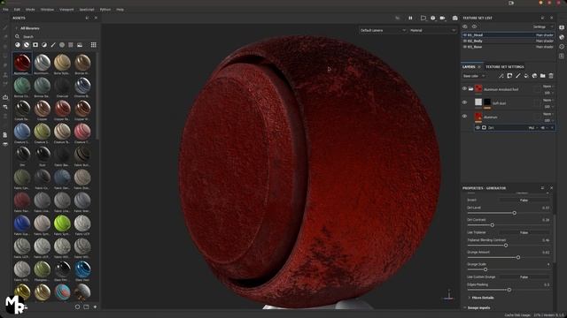
Task: Add a paint layer with brush icon
Action: (517, 76)
